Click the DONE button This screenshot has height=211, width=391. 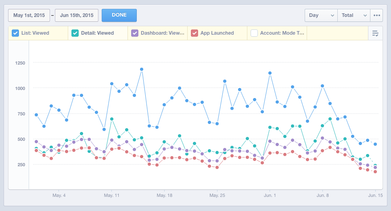pyautogui.click(x=119, y=15)
